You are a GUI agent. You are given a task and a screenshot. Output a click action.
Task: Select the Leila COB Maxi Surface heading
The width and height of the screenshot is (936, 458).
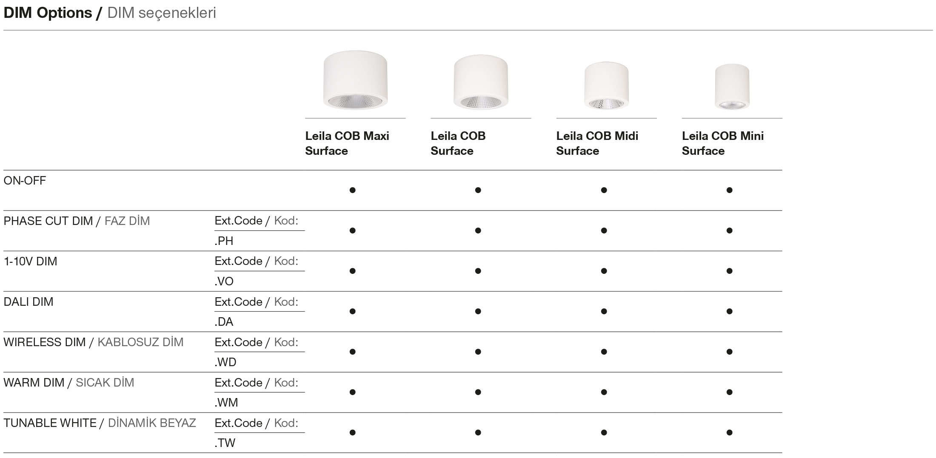(347, 143)
